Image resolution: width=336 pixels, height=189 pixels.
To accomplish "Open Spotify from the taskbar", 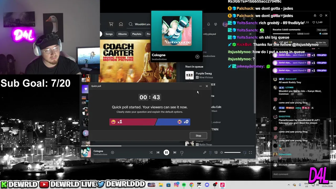I will point(184,185).
